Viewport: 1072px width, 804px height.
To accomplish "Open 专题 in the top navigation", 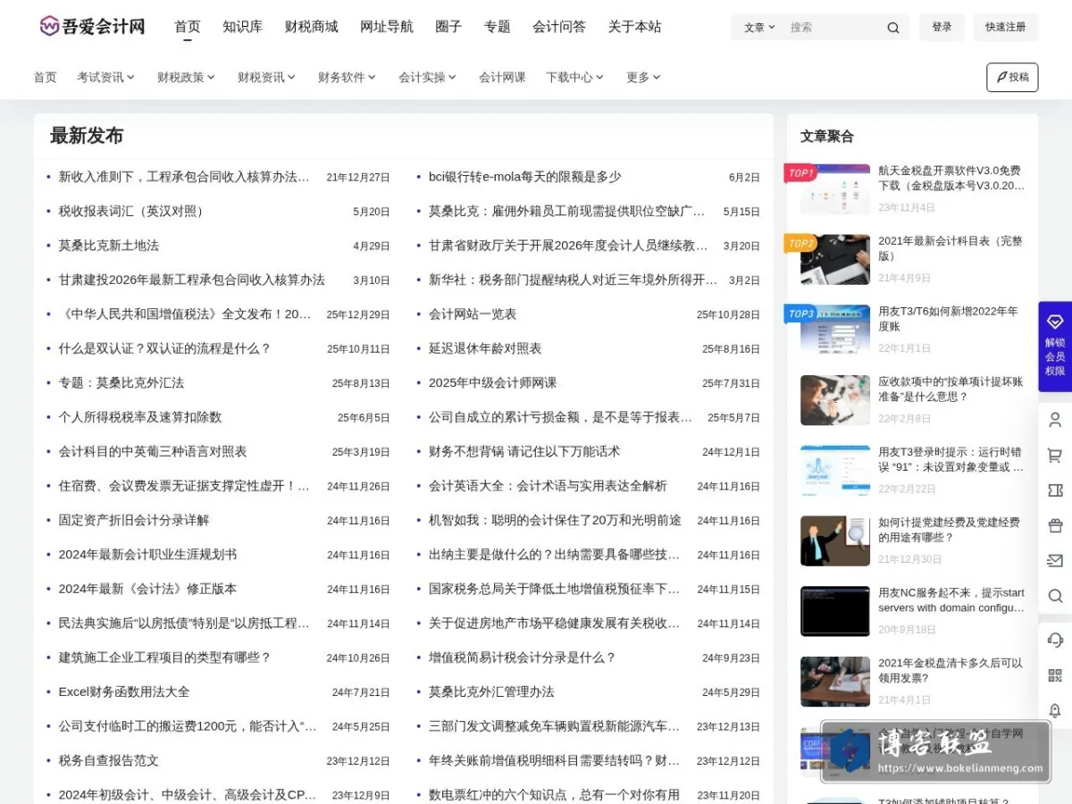I will (498, 27).
